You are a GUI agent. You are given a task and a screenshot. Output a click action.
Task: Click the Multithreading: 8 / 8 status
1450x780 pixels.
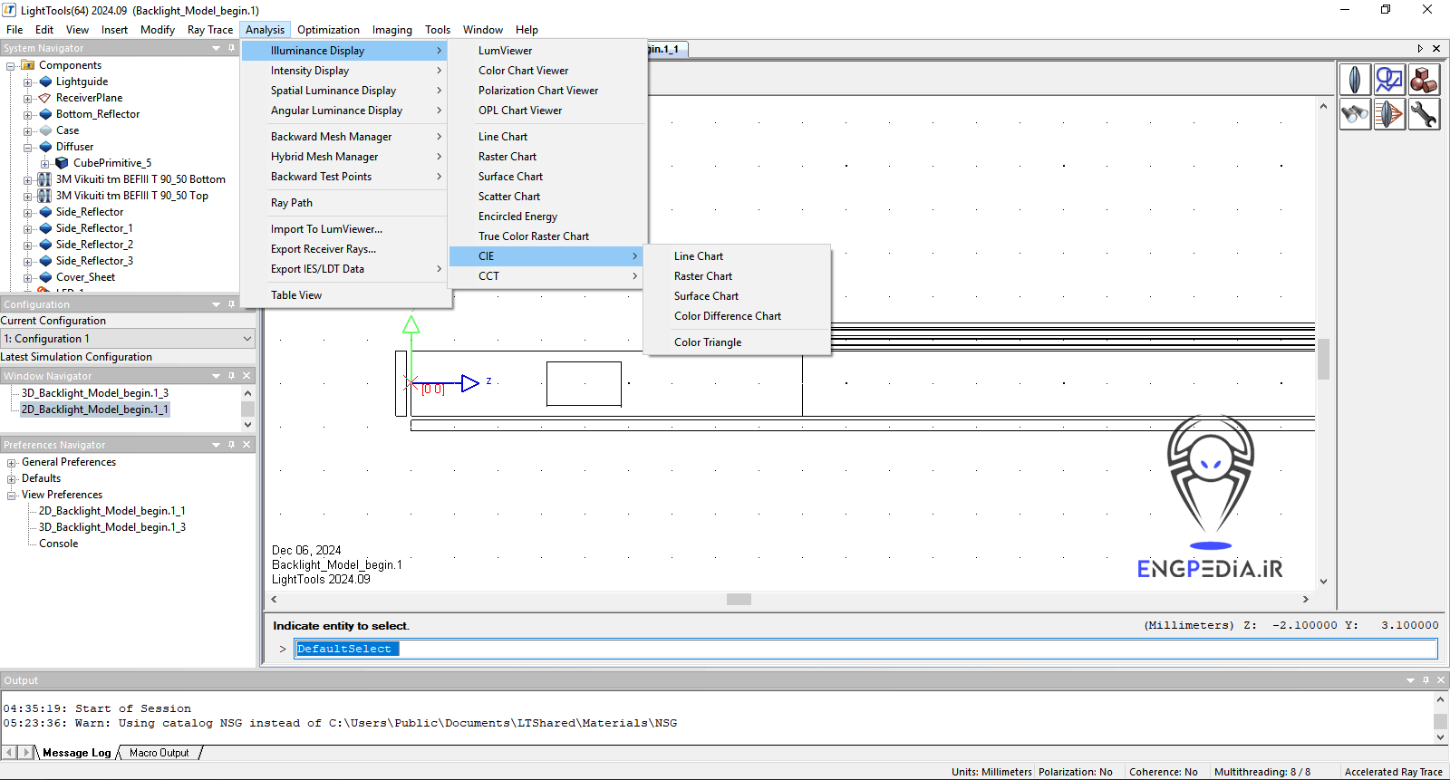(1262, 772)
